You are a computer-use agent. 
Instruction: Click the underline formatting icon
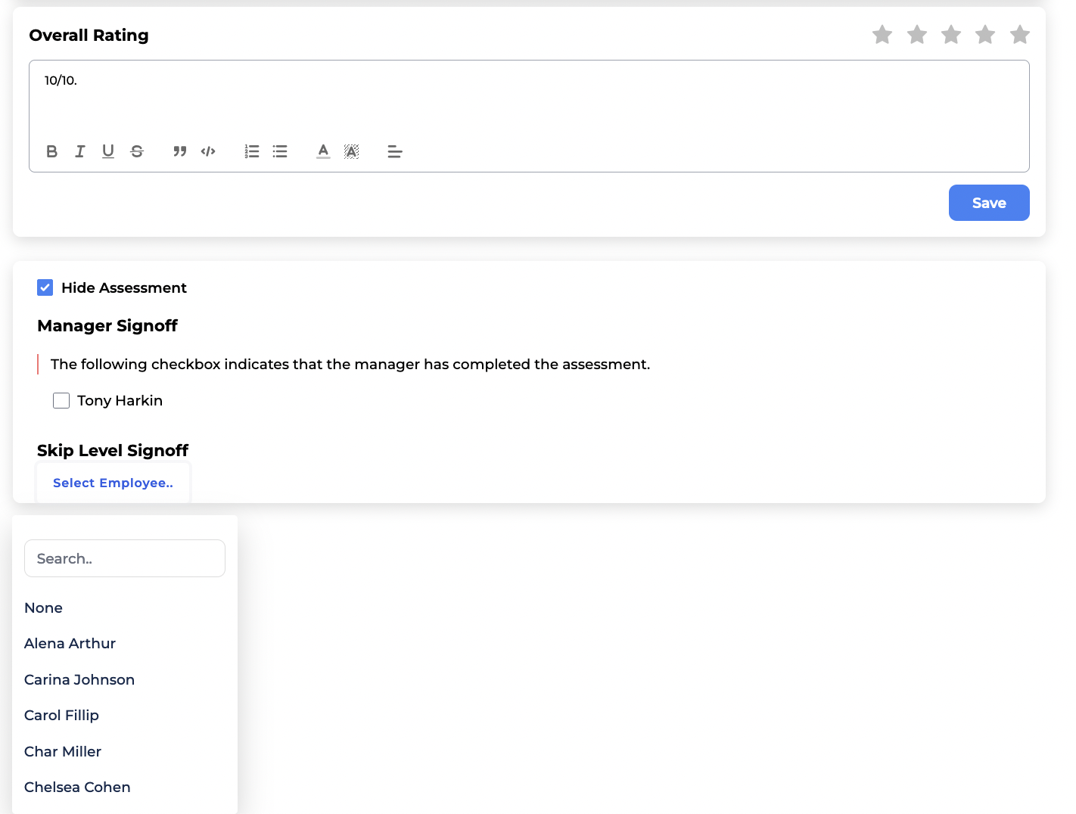point(108,151)
